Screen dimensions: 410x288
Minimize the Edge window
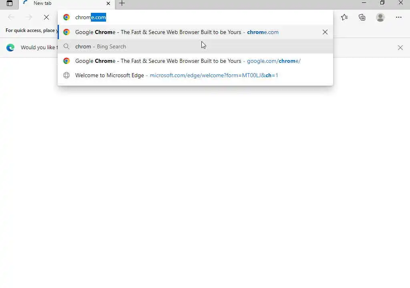click(364, 3)
